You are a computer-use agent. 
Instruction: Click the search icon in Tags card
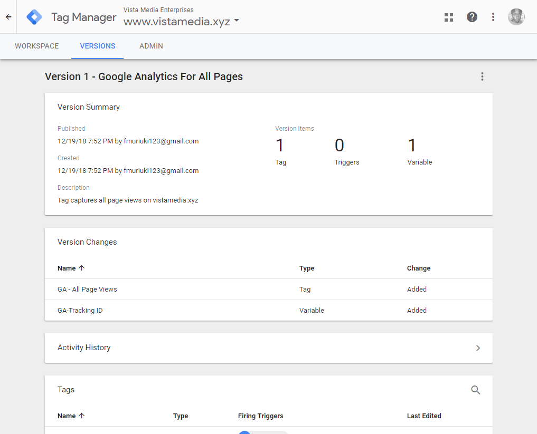(x=476, y=390)
